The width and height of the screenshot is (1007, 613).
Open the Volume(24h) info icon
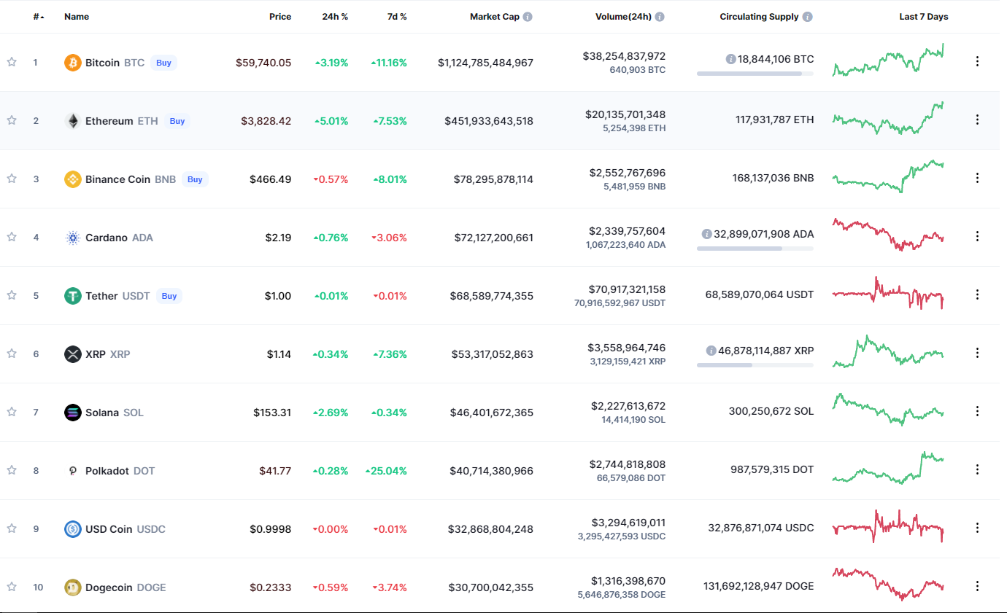click(660, 17)
